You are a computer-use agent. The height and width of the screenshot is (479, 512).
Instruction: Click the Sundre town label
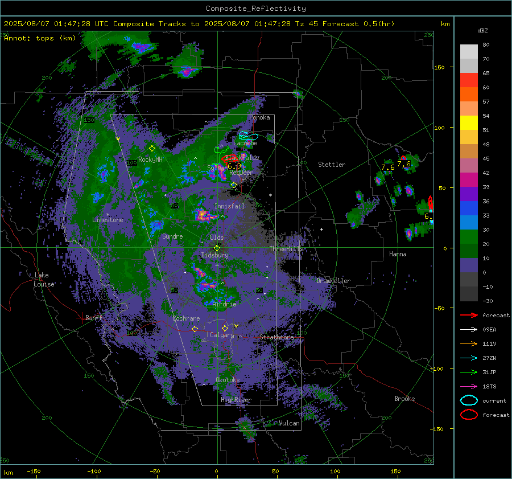coord(172,236)
